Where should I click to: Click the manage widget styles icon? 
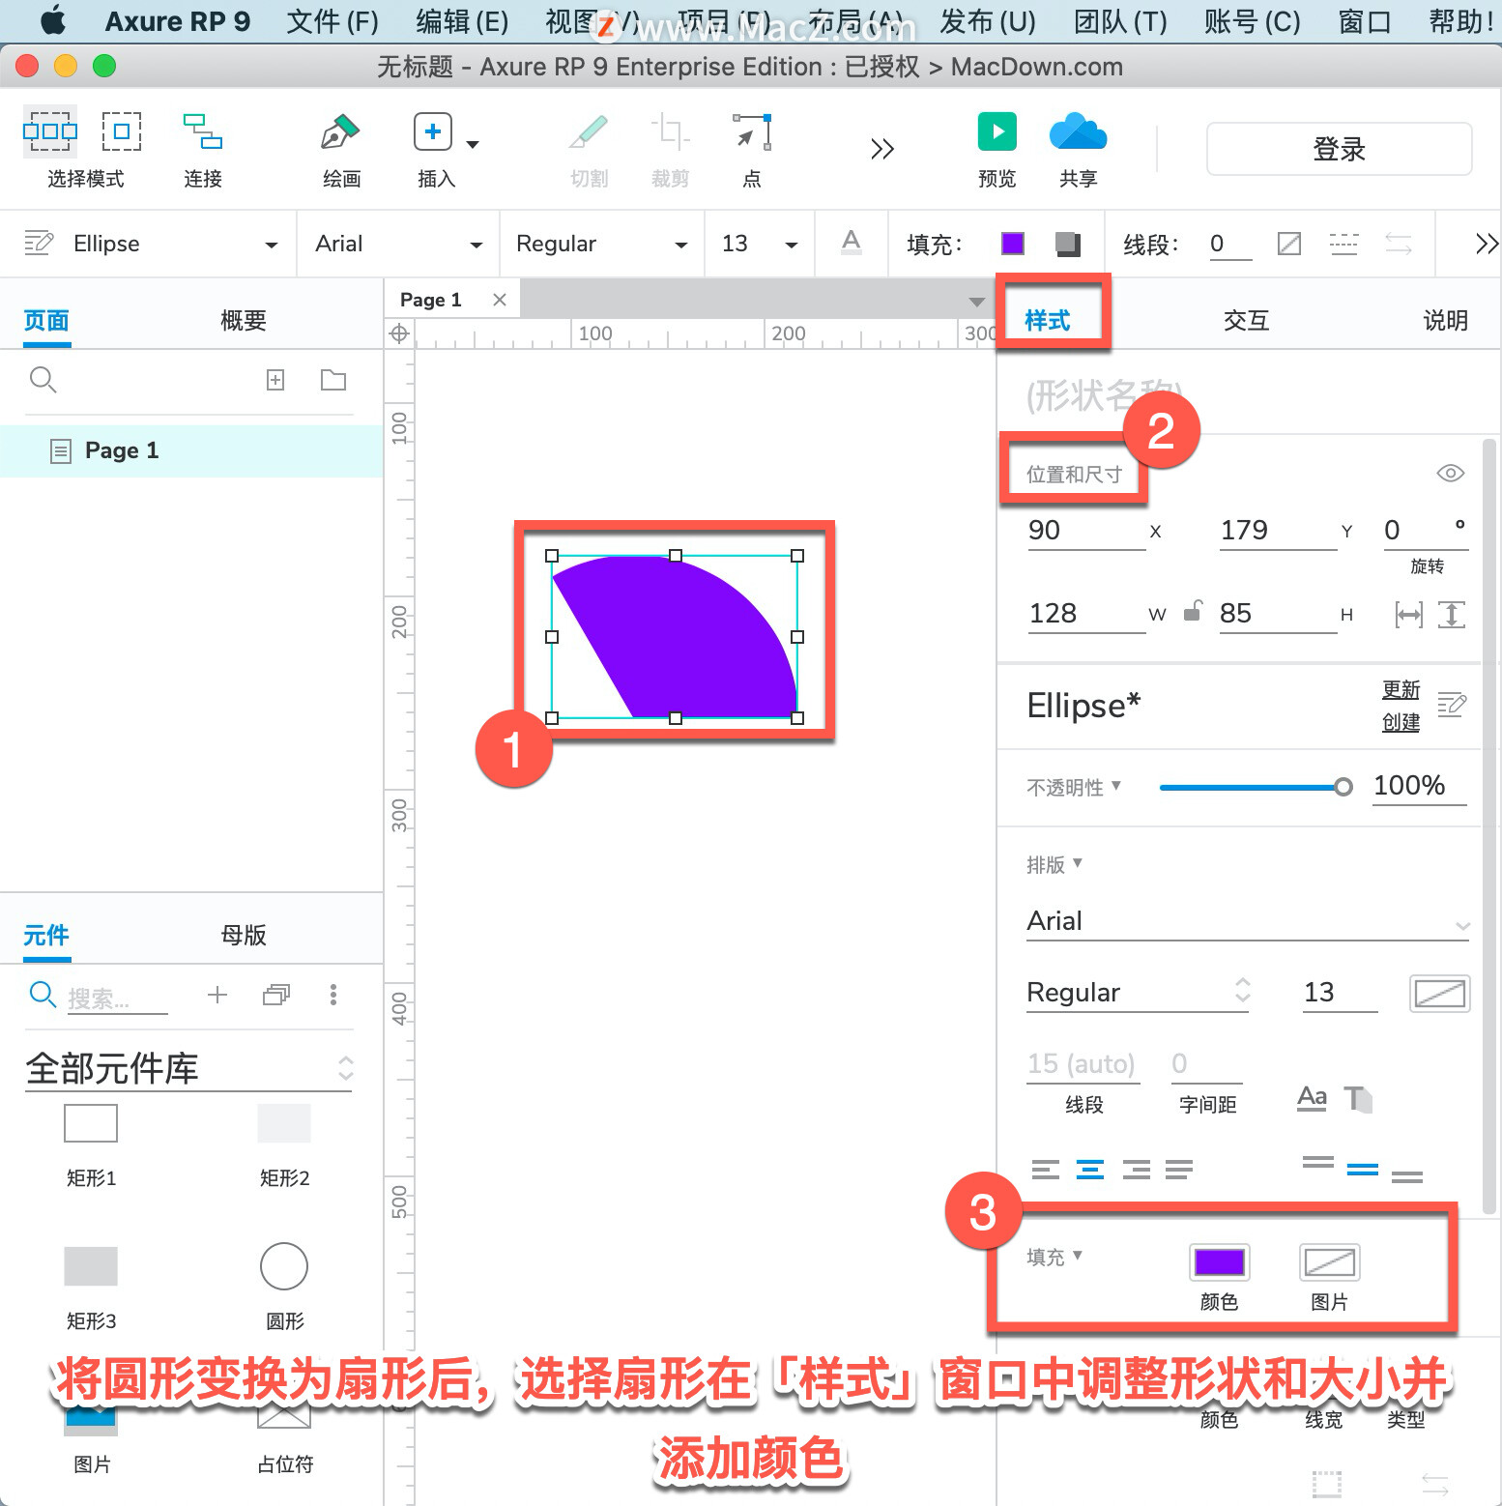pyautogui.click(x=1452, y=705)
